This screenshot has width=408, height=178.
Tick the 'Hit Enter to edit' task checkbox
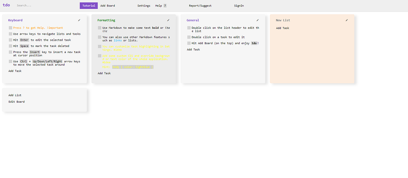10,40
